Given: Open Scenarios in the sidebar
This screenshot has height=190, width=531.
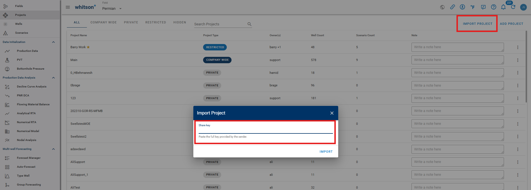Looking at the screenshot, I should coord(30,33).
